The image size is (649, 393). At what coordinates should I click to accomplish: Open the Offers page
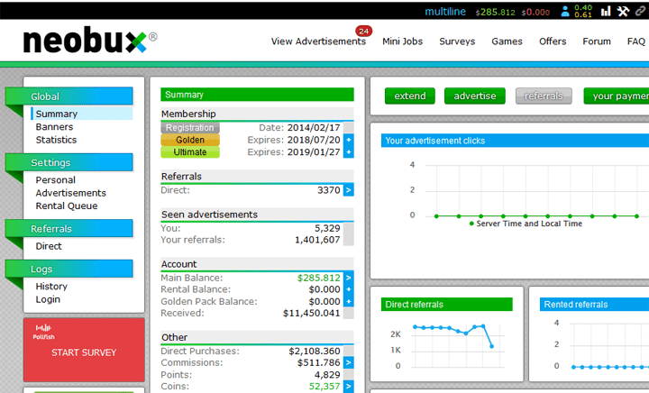[x=553, y=41]
